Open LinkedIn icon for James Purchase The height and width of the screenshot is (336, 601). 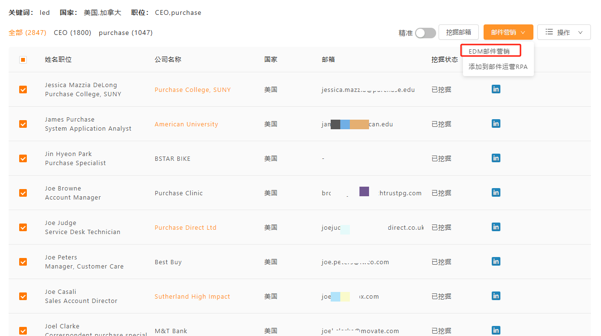[x=496, y=123]
